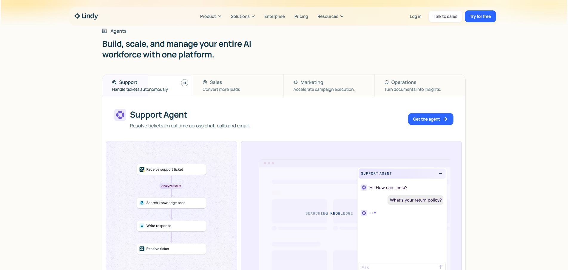Click the Agents icon above the heading
Viewport: 568px width, 270px height.
coord(104,31)
